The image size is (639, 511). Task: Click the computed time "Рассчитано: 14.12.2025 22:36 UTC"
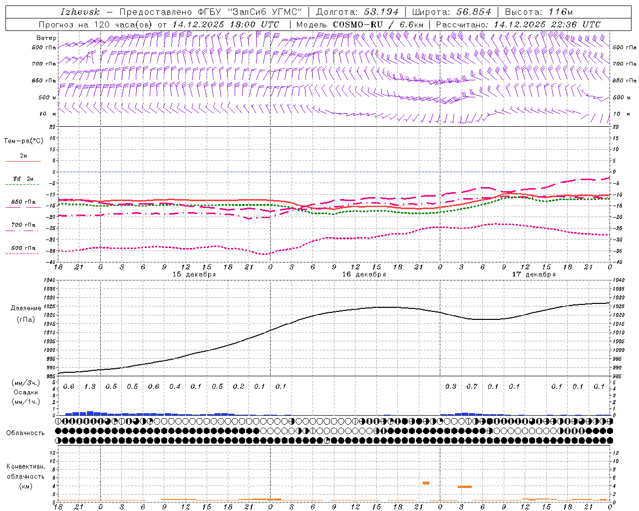click(518, 24)
